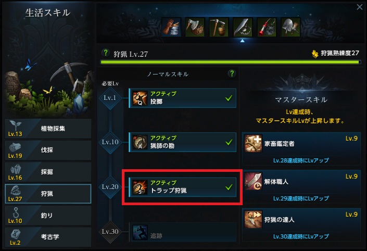Select the 解体職人 master skill
This screenshot has width=367, height=251.
[x=301, y=186]
